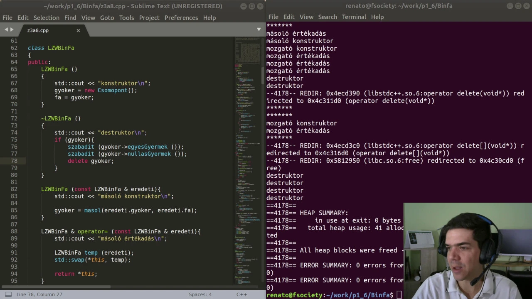Change indentation via Spaces: 4

click(x=200, y=294)
